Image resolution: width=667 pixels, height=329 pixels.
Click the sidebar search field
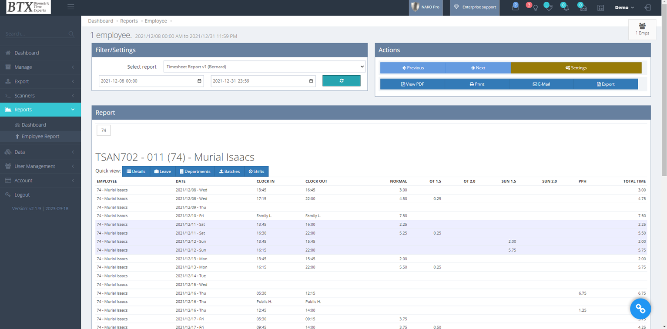click(37, 34)
